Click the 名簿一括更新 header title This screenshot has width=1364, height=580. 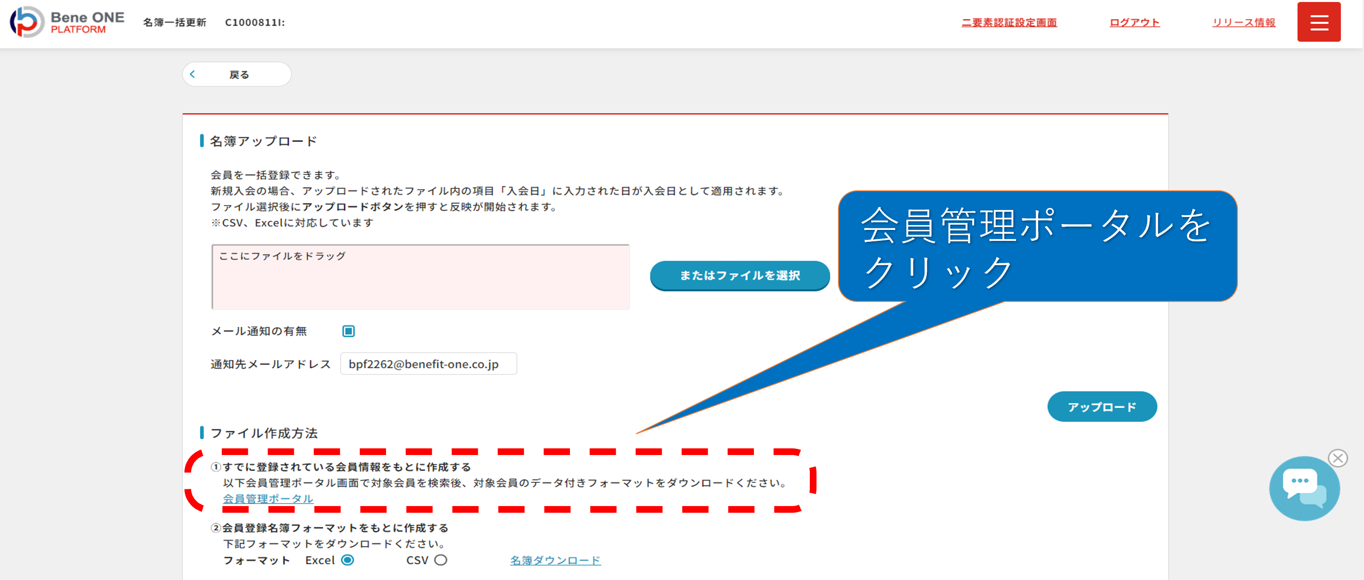tap(174, 22)
